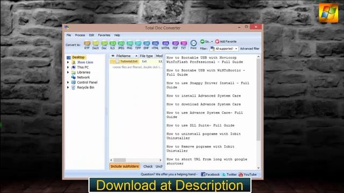Screen dimensions: 344x193
Task: Open YouTube link in status bar
Action: 247,174
